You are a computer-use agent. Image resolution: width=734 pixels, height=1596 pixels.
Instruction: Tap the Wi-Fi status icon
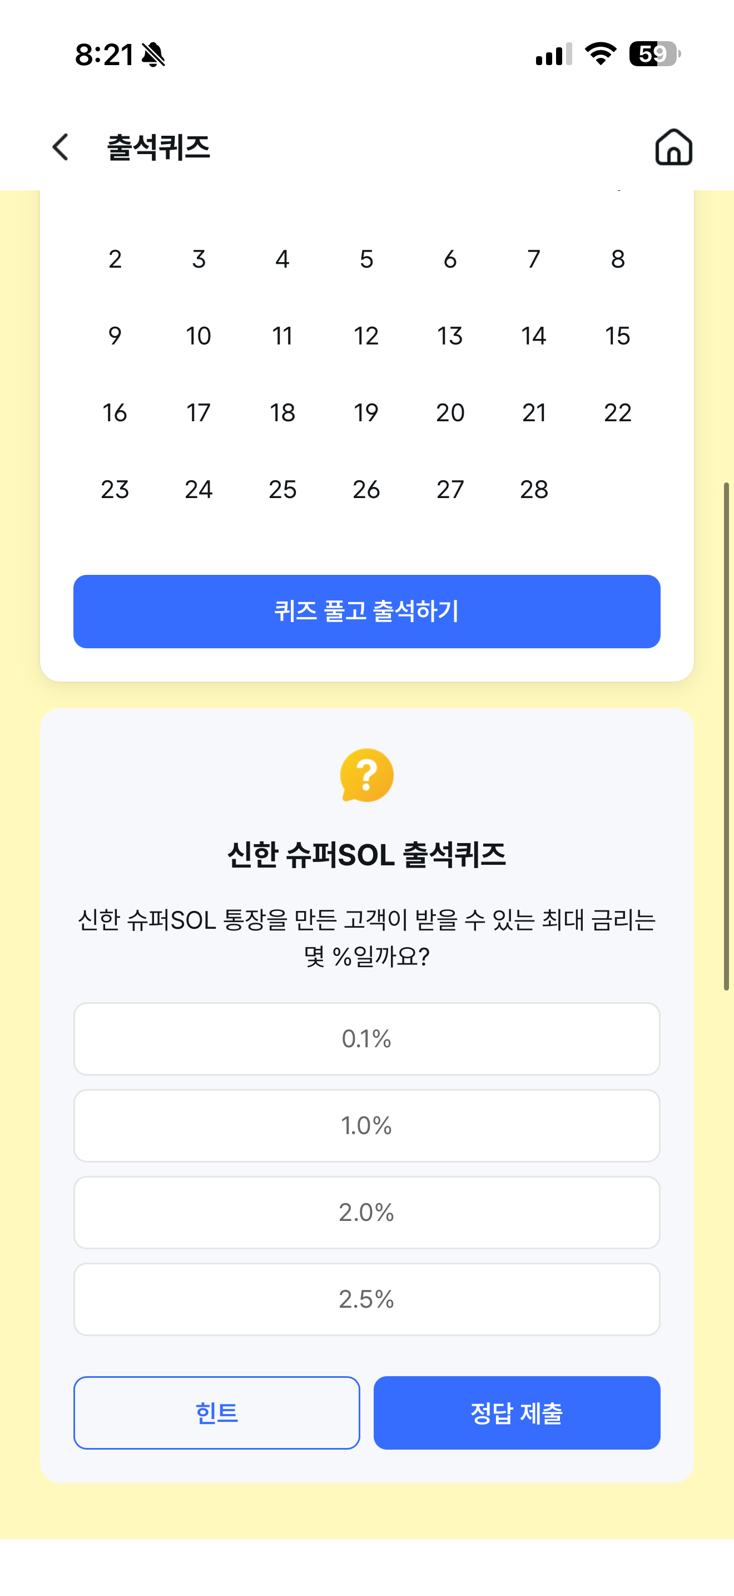pos(601,54)
